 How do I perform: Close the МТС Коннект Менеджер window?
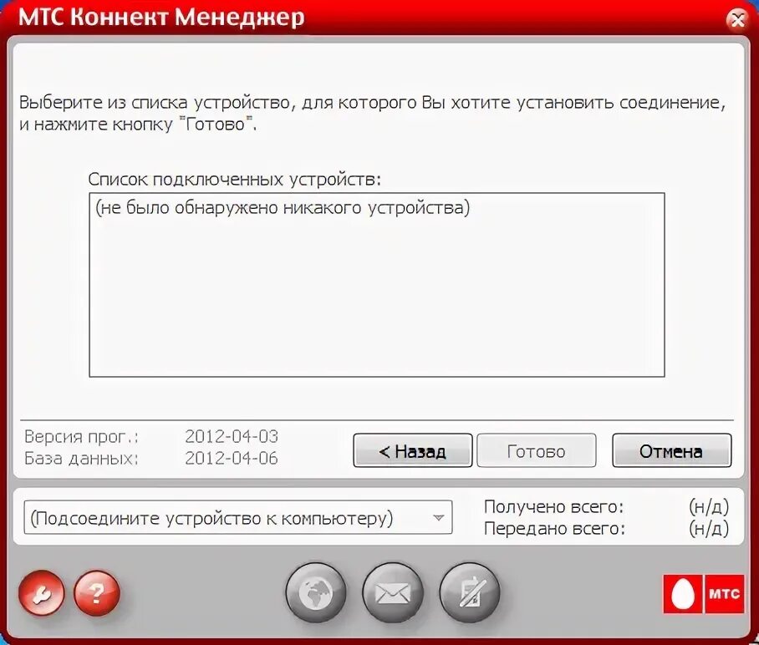(736, 20)
